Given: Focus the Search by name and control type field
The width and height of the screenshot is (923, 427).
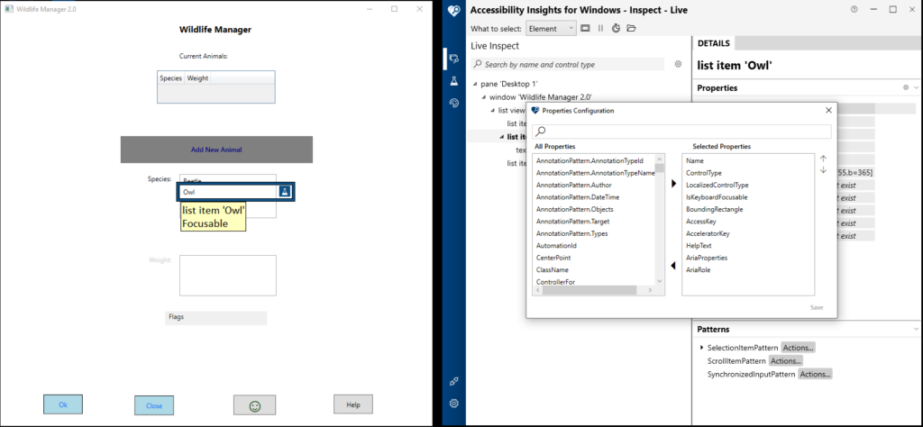Looking at the screenshot, I should pyautogui.click(x=569, y=64).
